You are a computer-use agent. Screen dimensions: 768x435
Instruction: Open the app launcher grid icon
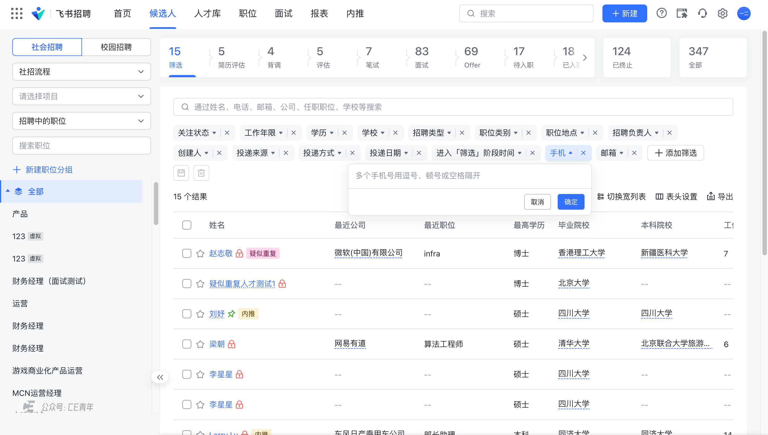[x=17, y=13]
